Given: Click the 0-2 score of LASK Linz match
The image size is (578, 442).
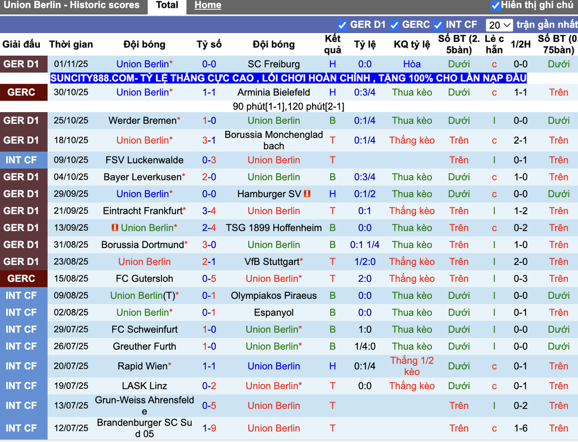Looking at the screenshot, I should (x=209, y=386).
